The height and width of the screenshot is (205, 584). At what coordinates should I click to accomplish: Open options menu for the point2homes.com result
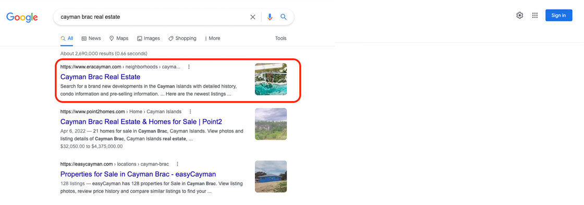190,112
